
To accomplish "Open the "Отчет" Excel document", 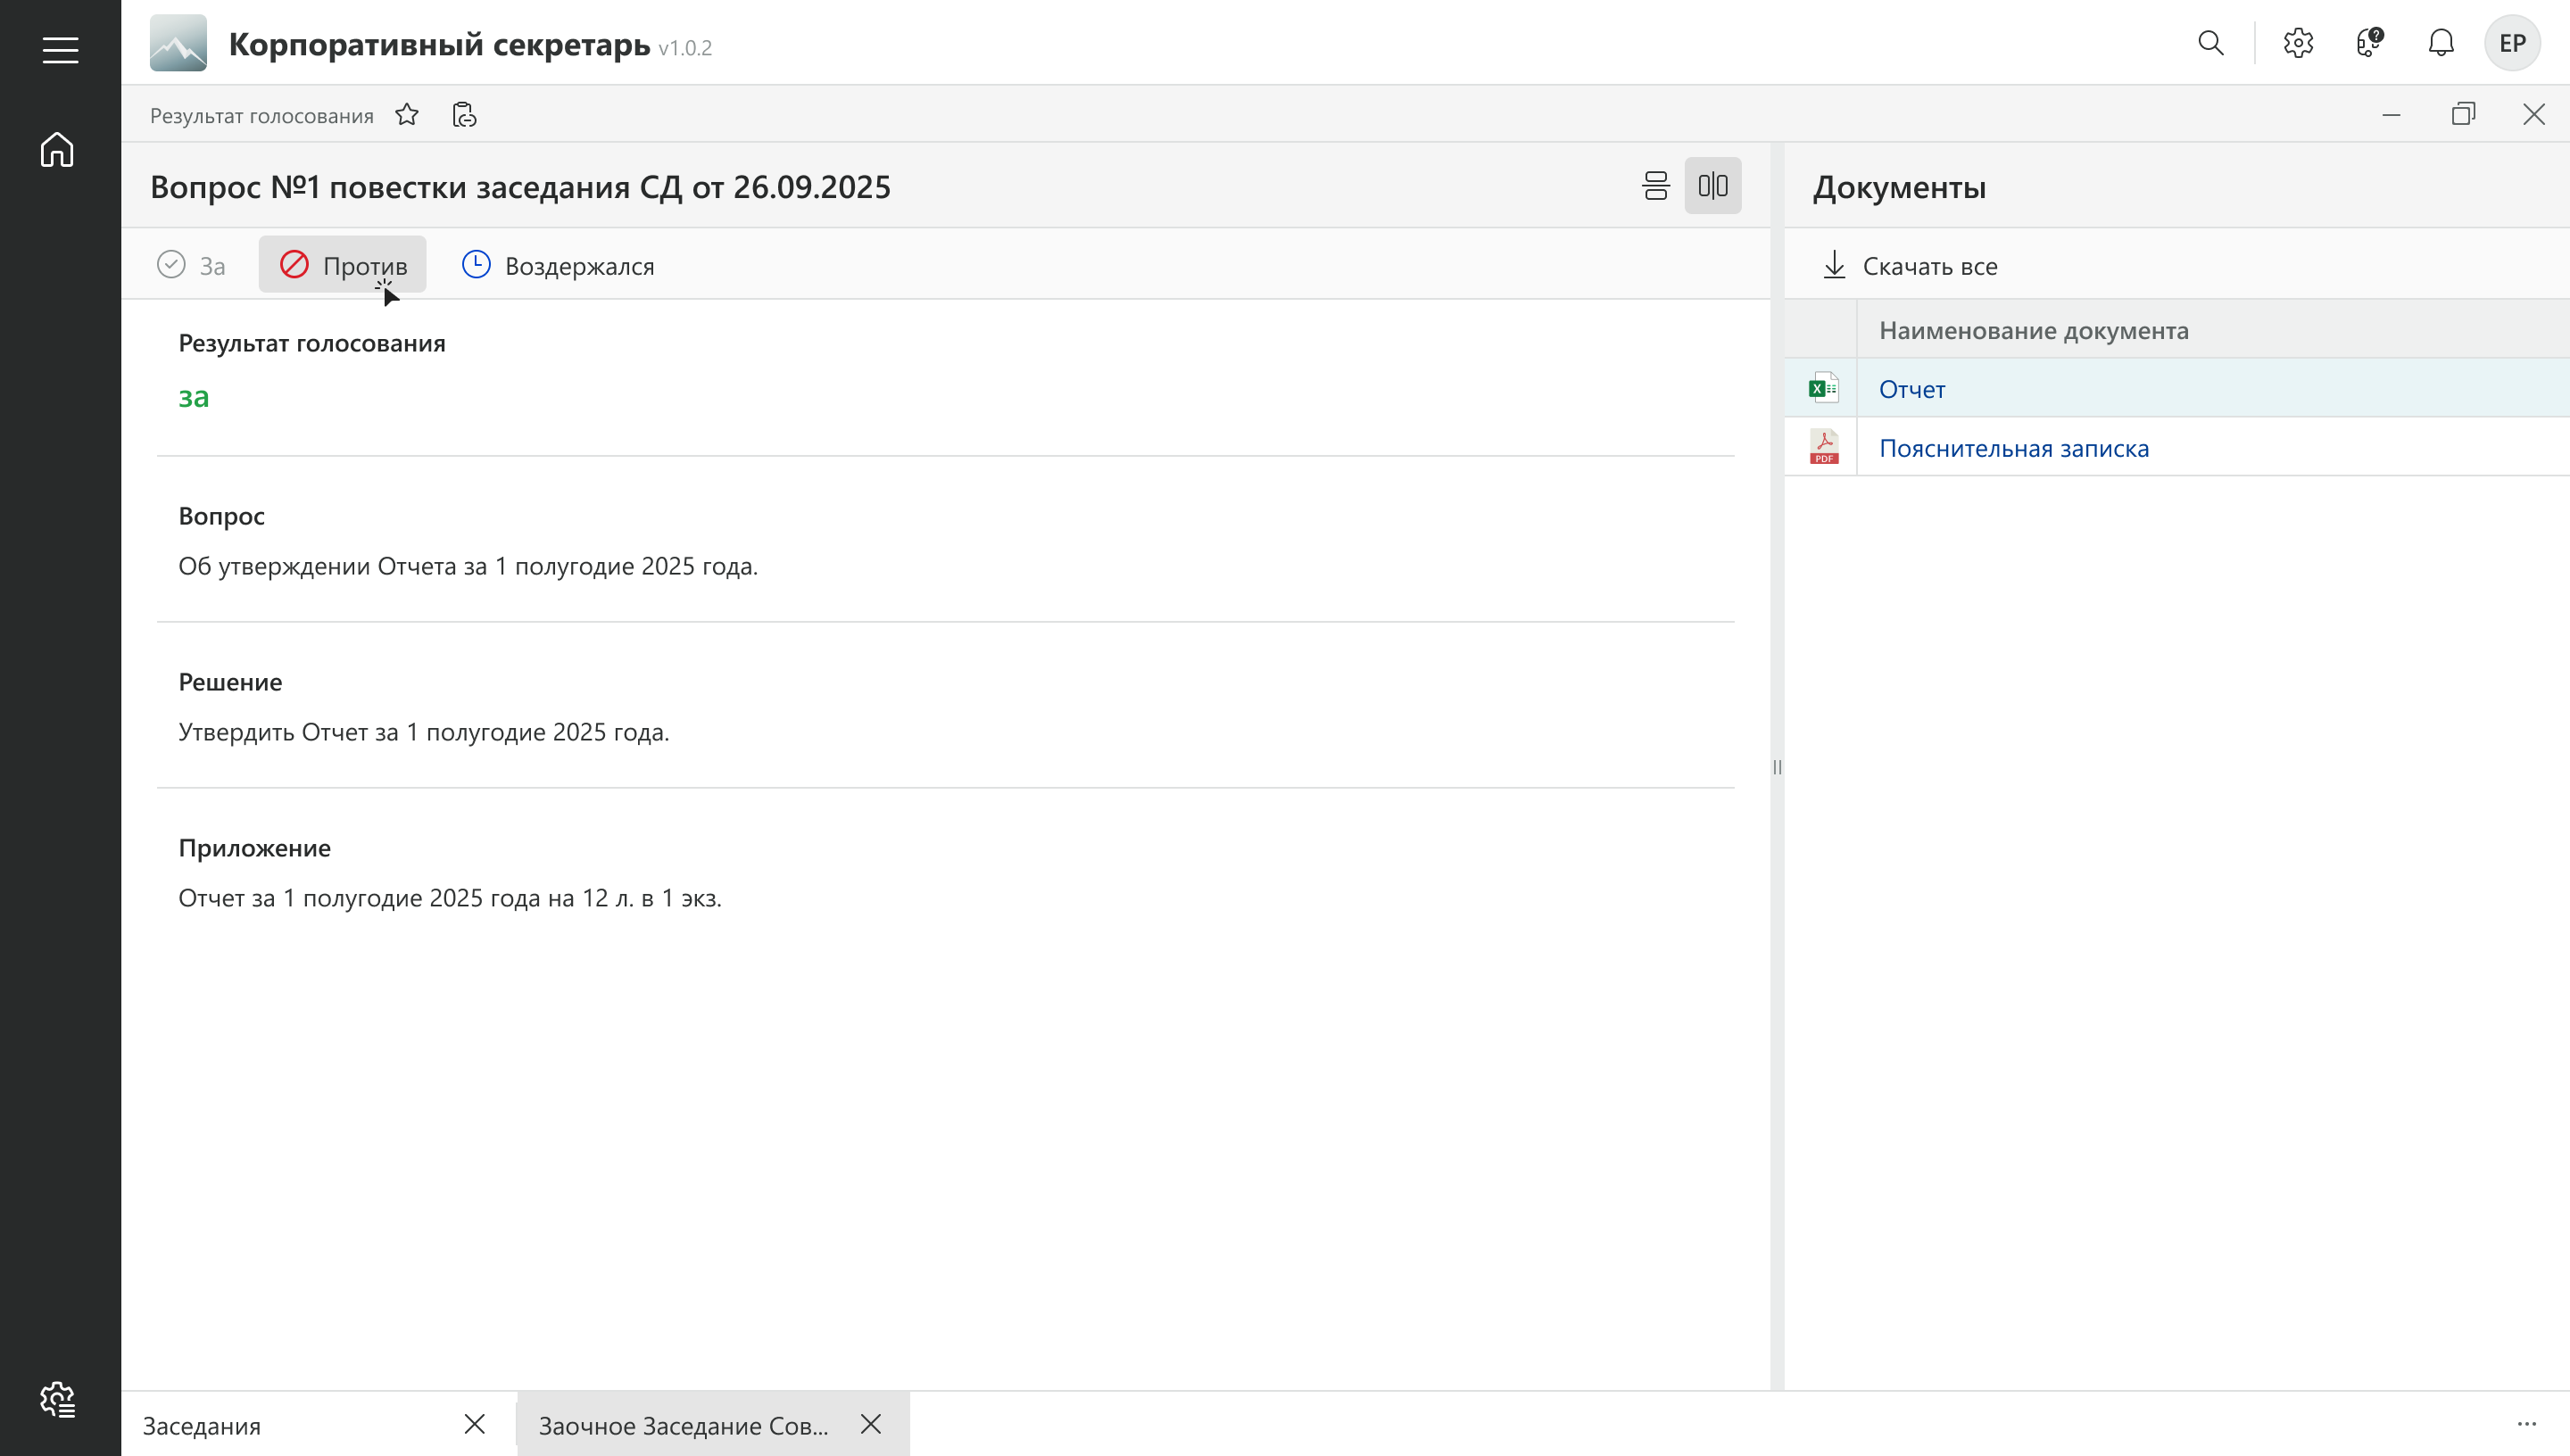I will (1912, 389).
